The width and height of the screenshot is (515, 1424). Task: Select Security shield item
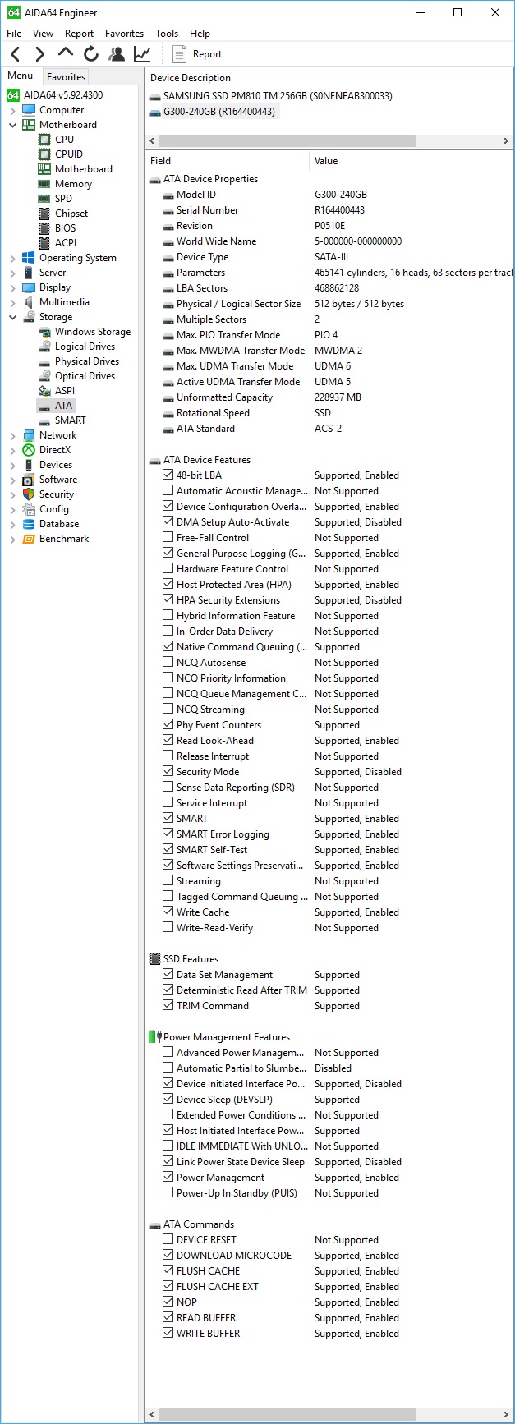pos(29,494)
